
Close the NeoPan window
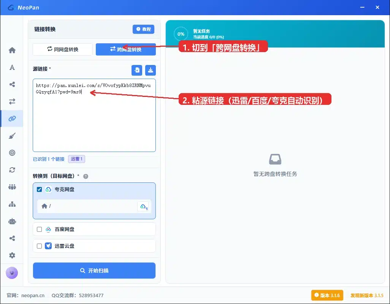[x=377, y=8]
